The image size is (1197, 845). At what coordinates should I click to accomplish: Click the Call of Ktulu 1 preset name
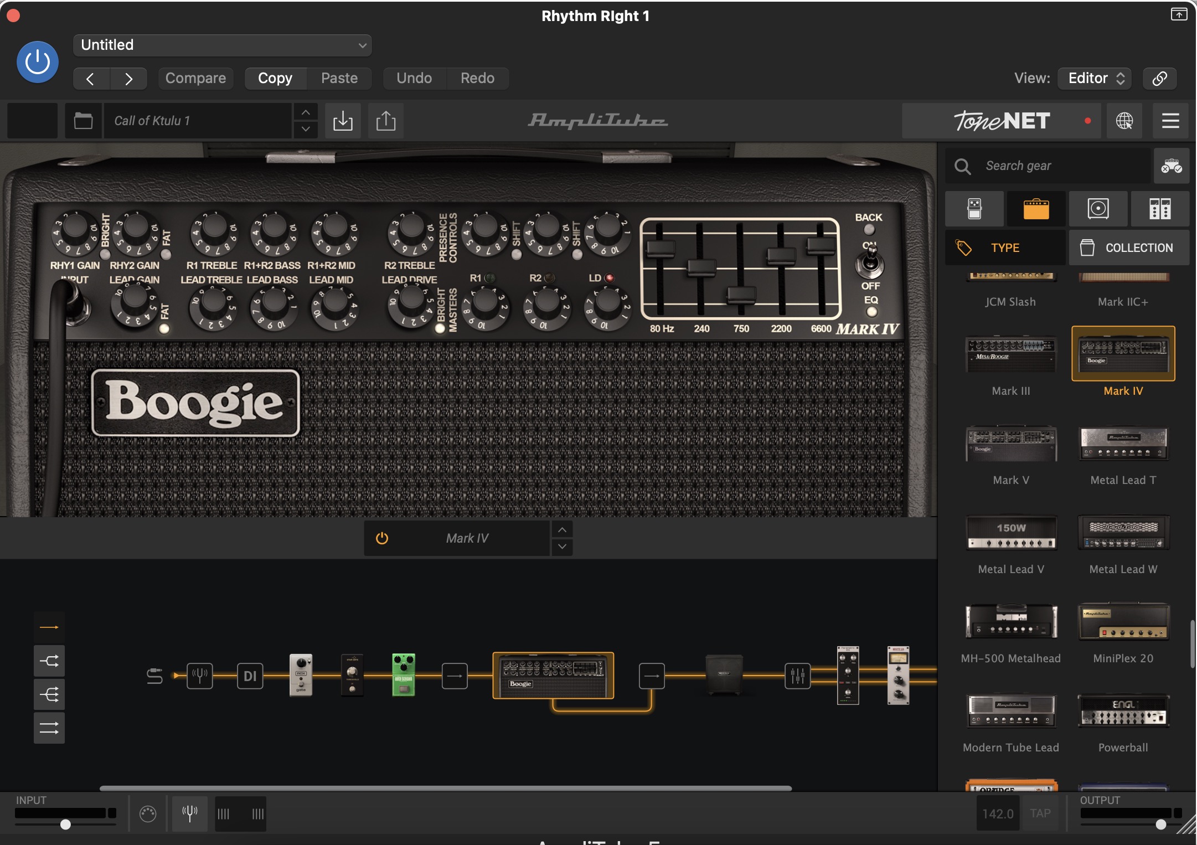pos(198,121)
